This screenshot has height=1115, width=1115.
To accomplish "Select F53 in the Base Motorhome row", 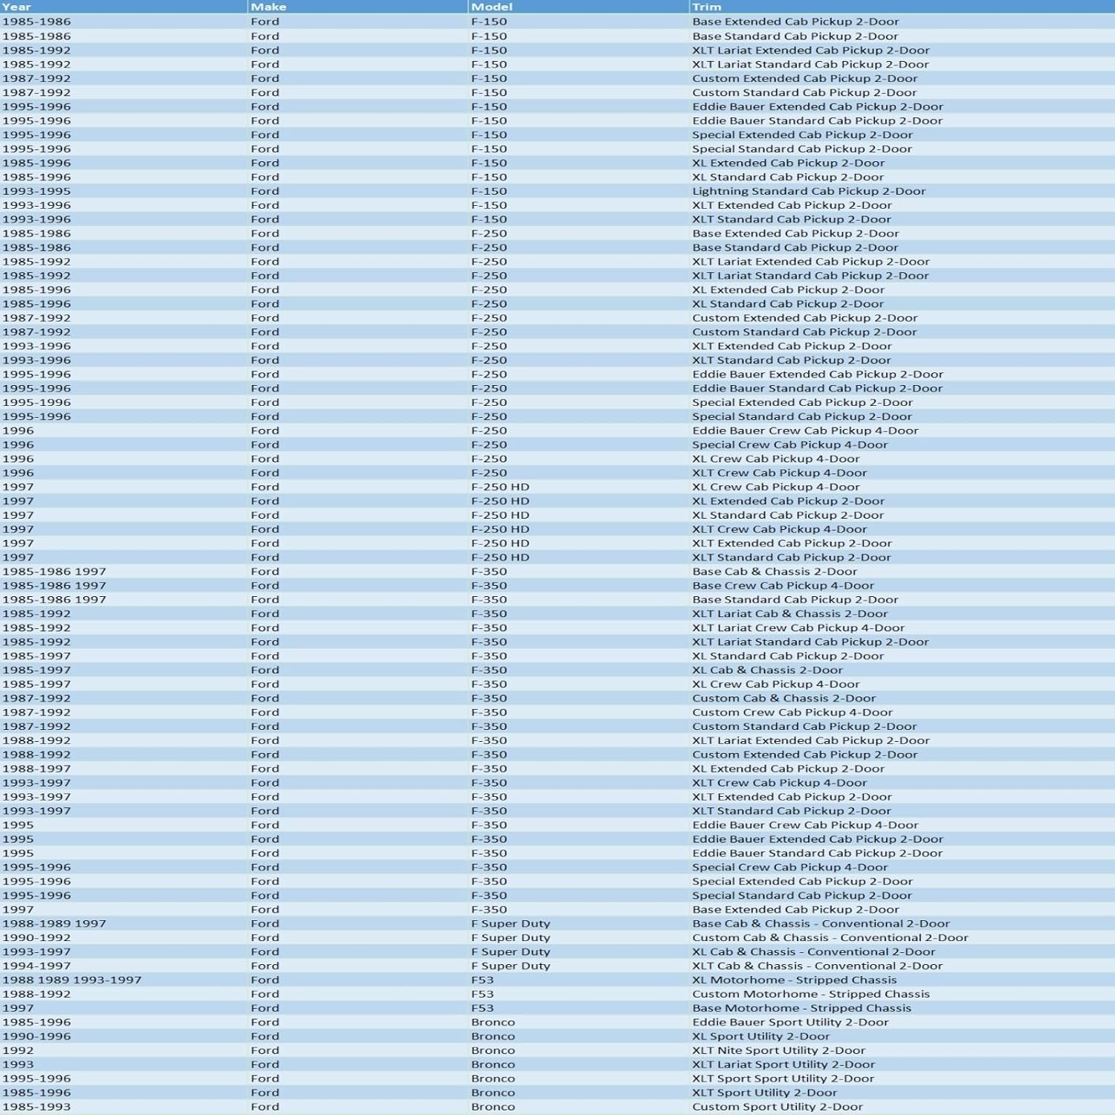I will (482, 1008).
